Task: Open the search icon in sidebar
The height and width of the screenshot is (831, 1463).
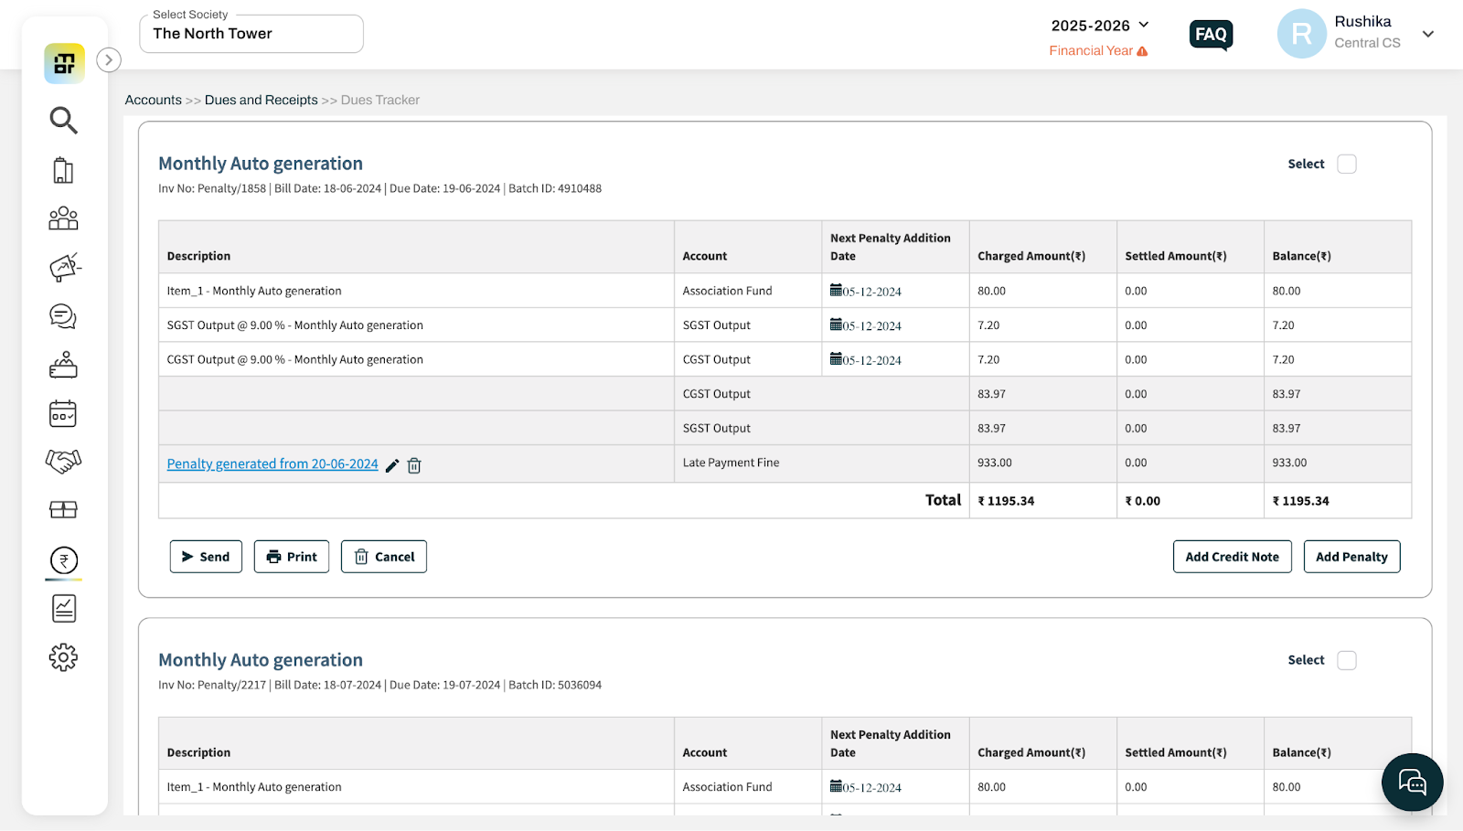Action: point(63,120)
